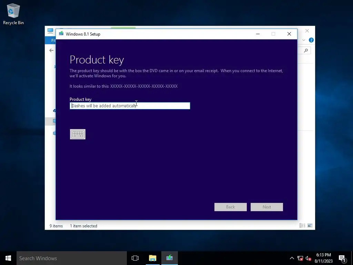The image size is (353, 265).
Task: Open the Action Center notifications icon
Action: click(342, 258)
